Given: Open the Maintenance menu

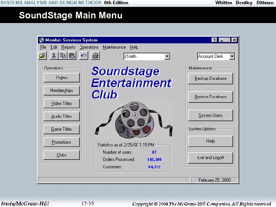Looking at the screenshot, I should coord(114,47).
